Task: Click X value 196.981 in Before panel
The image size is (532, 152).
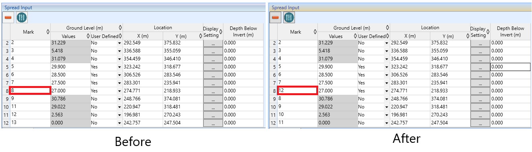Action: (x=143, y=115)
